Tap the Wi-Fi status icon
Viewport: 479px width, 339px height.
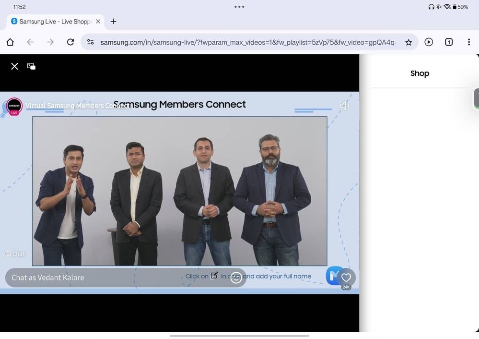[x=447, y=7]
